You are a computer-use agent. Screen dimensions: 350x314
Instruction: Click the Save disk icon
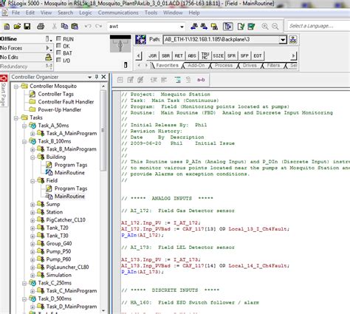coord(27,27)
